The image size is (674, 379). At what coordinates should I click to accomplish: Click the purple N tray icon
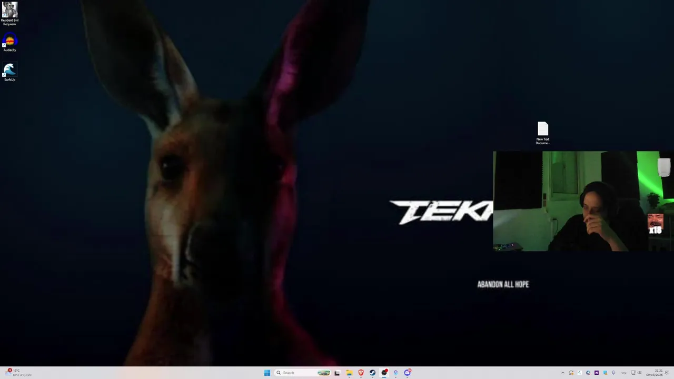coord(597,373)
